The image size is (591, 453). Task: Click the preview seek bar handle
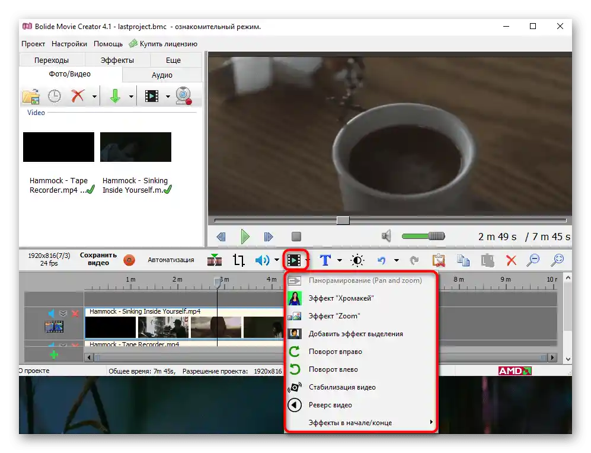[x=343, y=220]
